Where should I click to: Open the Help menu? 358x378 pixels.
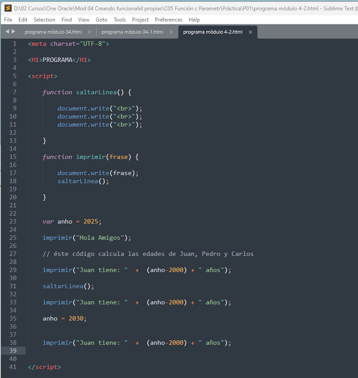194,20
